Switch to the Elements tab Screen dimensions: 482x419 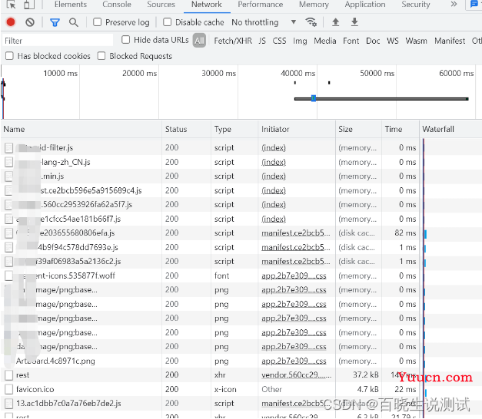point(71,5)
